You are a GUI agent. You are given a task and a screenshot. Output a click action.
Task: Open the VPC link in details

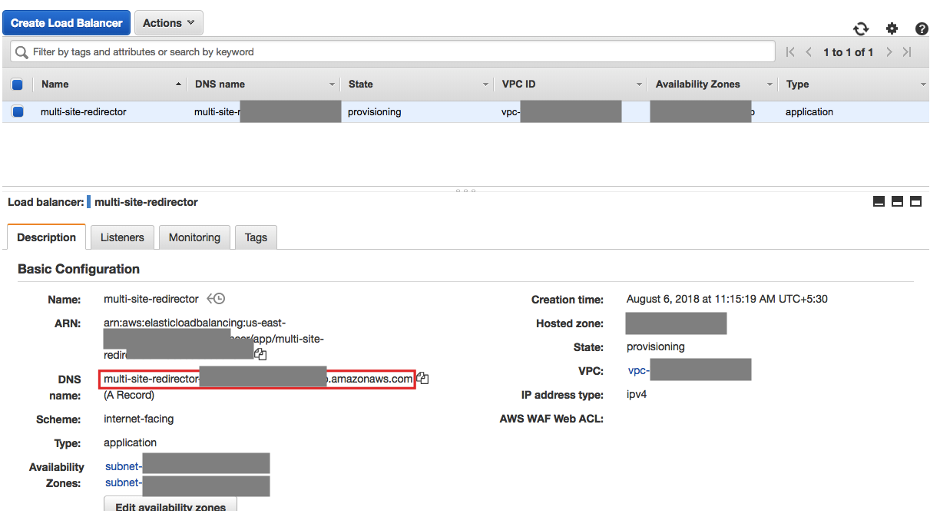coord(638,370)
